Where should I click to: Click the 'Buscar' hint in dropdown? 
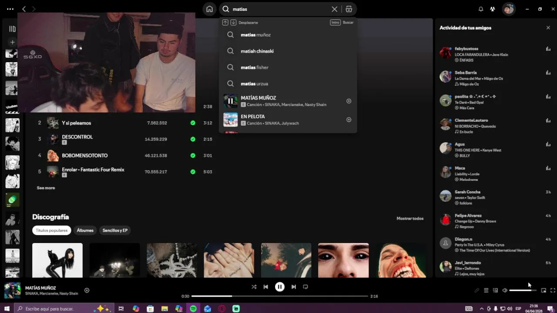pyautogui.click(x=348, y=23)
